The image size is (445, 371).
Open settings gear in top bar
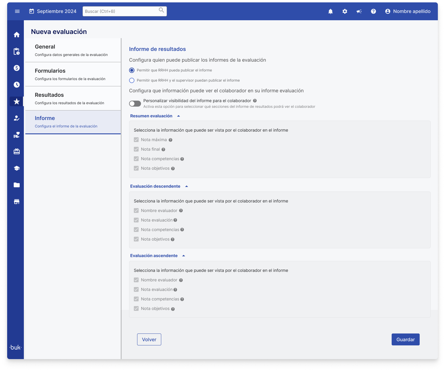point(345,11)
